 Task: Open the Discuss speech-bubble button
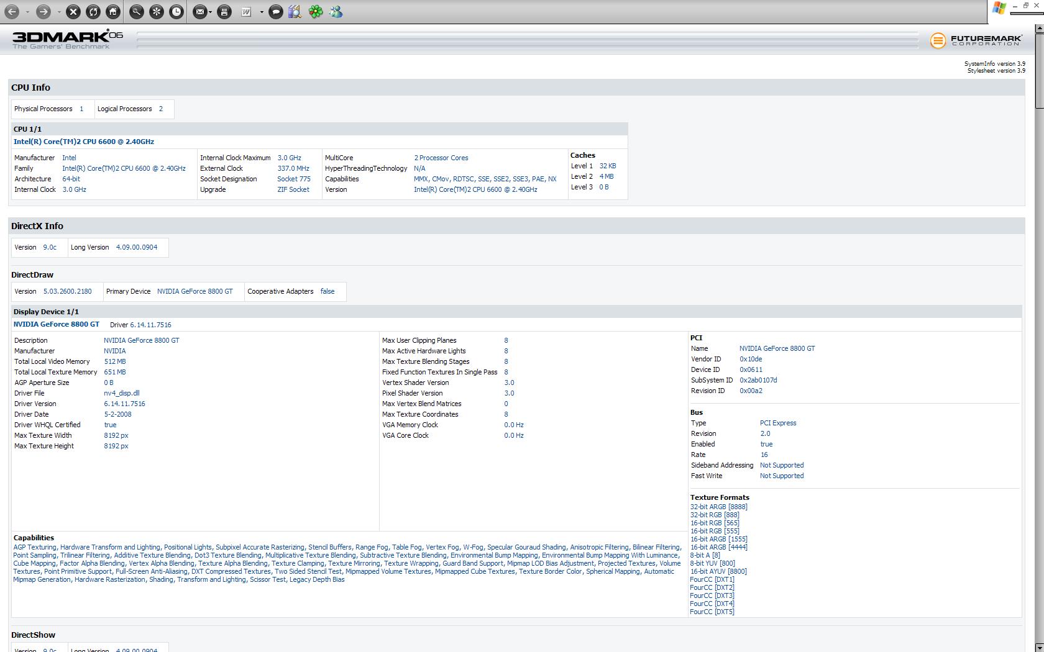click(x=276, y=12)
